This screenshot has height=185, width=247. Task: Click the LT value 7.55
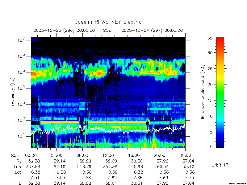[61, 178]
